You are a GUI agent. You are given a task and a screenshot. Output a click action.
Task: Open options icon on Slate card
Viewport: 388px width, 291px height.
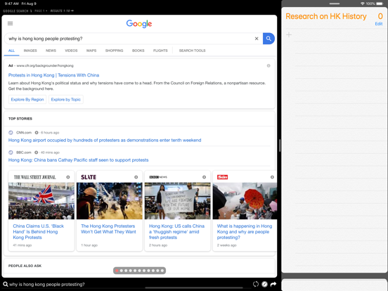coord(136,177)
